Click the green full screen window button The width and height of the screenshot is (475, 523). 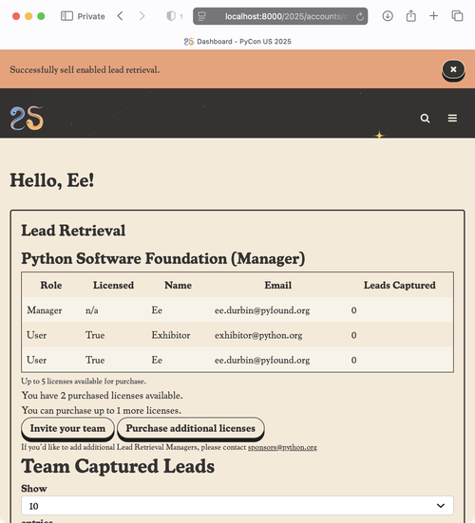41,16
